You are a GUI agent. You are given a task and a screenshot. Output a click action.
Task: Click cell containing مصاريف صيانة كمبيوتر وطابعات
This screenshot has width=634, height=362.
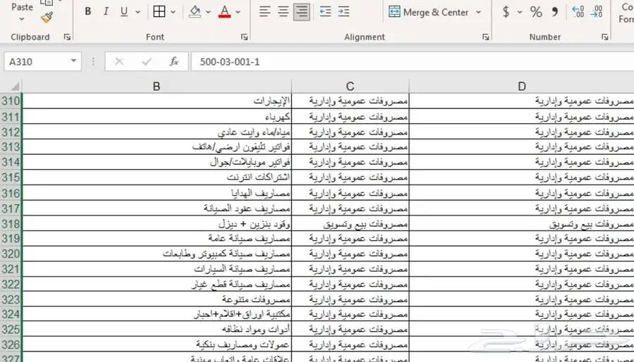[x=156, y=254]
